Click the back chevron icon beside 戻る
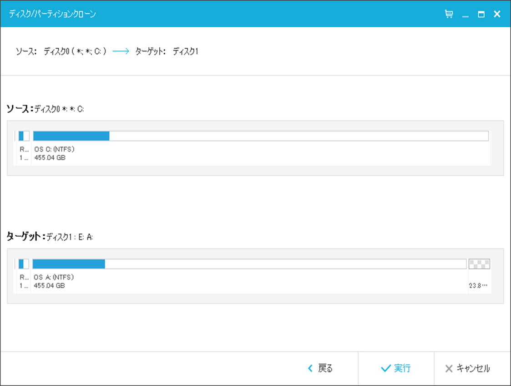This screenshot has width=511, height=386. 310,368
